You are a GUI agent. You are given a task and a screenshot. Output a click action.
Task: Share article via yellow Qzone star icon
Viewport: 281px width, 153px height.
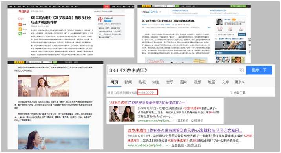(x=20, y=29)
